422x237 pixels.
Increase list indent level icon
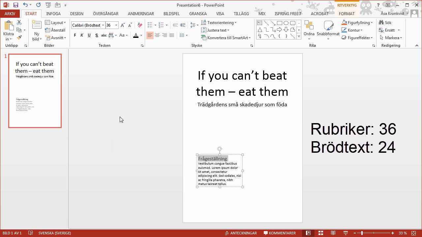click(183, 25)
